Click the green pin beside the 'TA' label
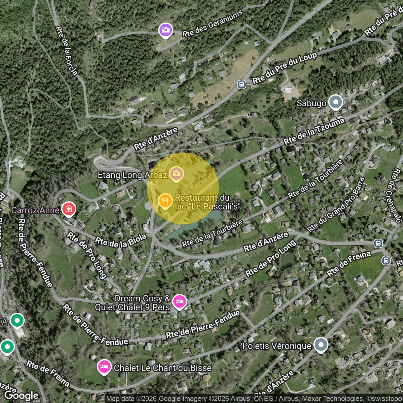 coord(17,320)
